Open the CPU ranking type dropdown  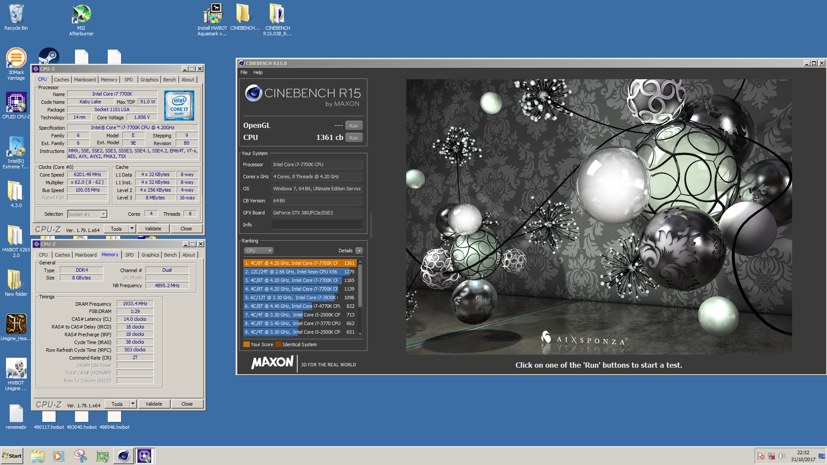pyautogui.click(x=258, y=251)
